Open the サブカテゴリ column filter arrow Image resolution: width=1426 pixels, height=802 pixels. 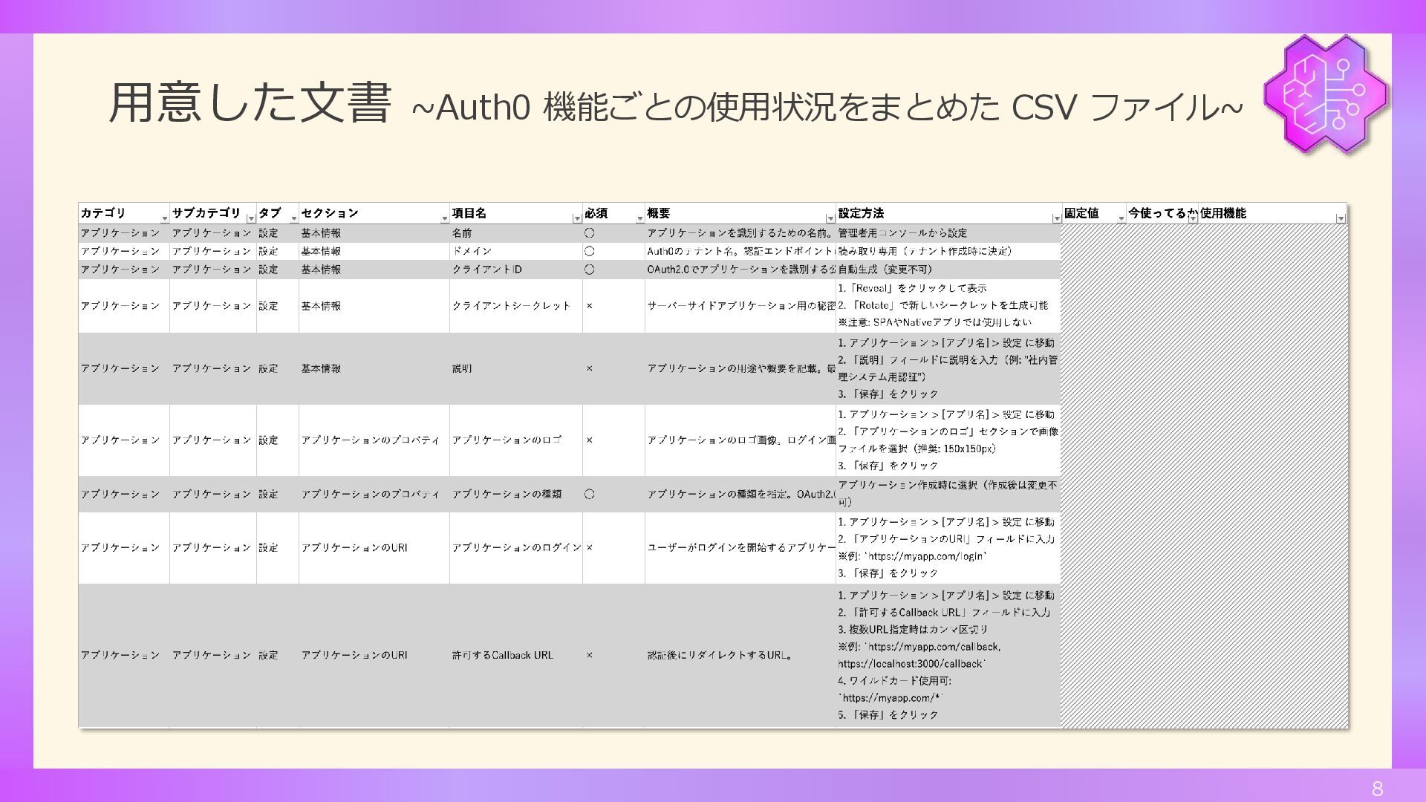[251, 218]
